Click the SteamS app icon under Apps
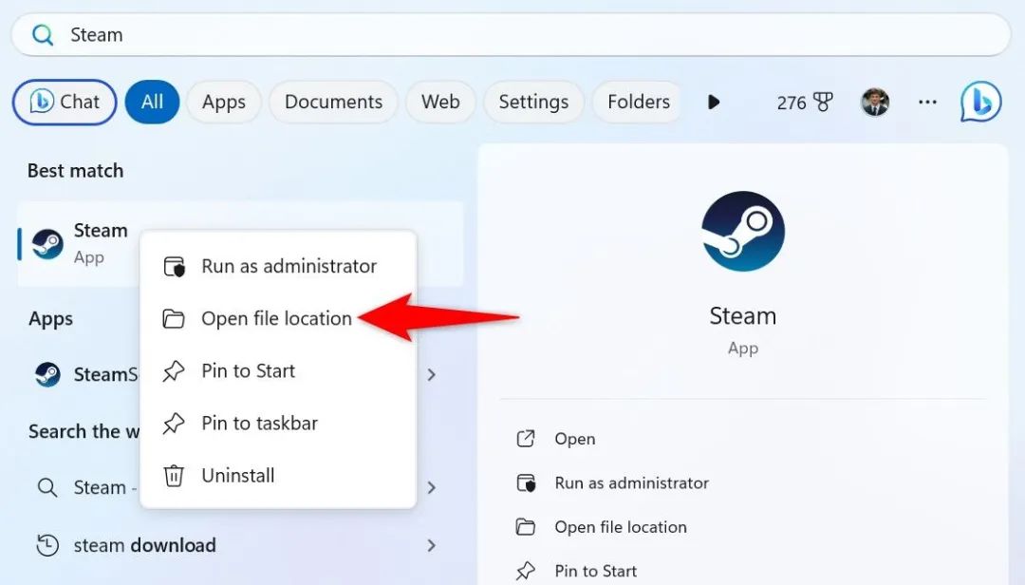Viewport: 1025px width, 585px height. 47,374
